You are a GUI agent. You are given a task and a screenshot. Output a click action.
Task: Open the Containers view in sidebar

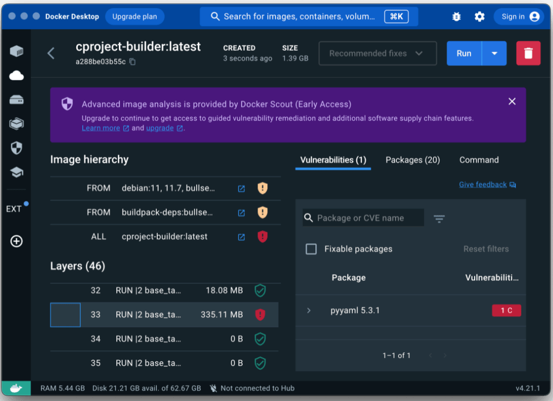point(16,51)
